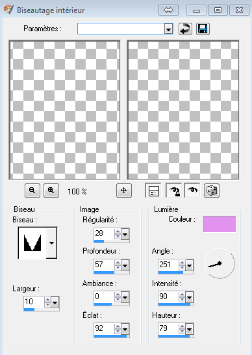Click the light Angle direction dial
The width and height of the screenshot is (252, 355).
(x=220, y=263)
